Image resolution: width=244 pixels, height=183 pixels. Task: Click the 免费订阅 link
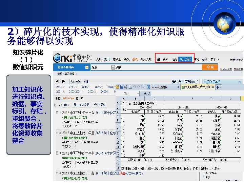pyautogui.click(x=177, y=81)
